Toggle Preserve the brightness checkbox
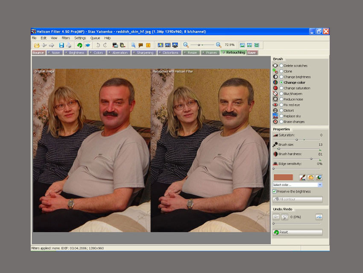Viewport: 363px width, 273px height. pos(274,192)
